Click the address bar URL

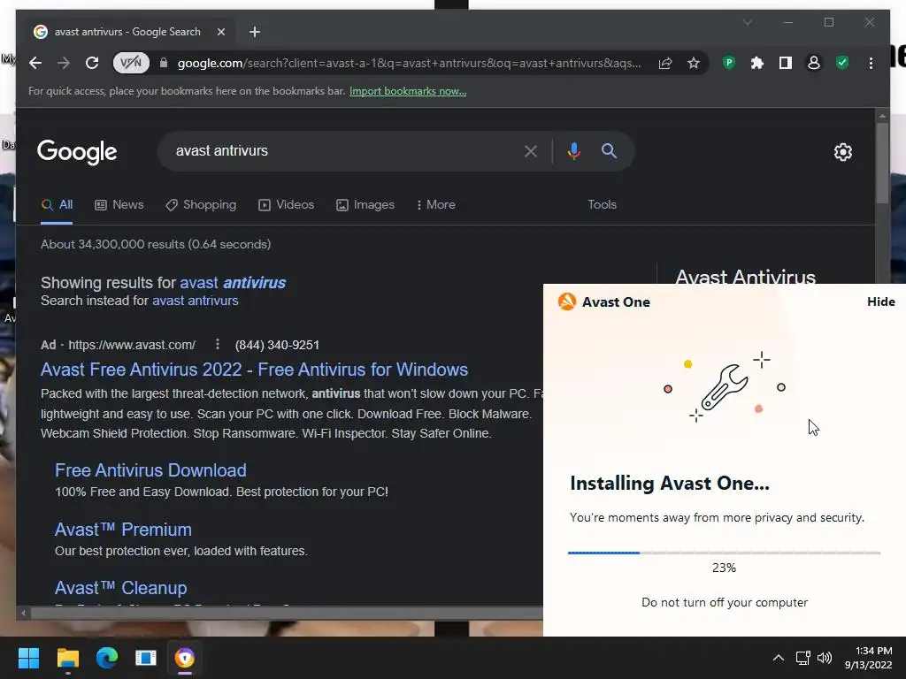[x=409, y=63]
